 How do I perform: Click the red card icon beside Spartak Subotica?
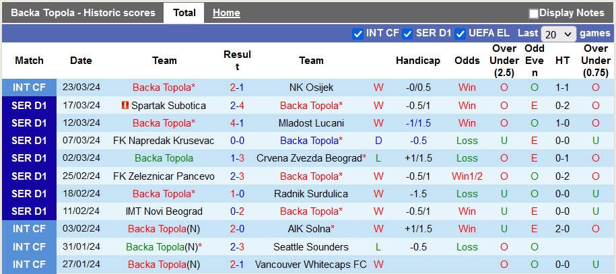(125, 106)
